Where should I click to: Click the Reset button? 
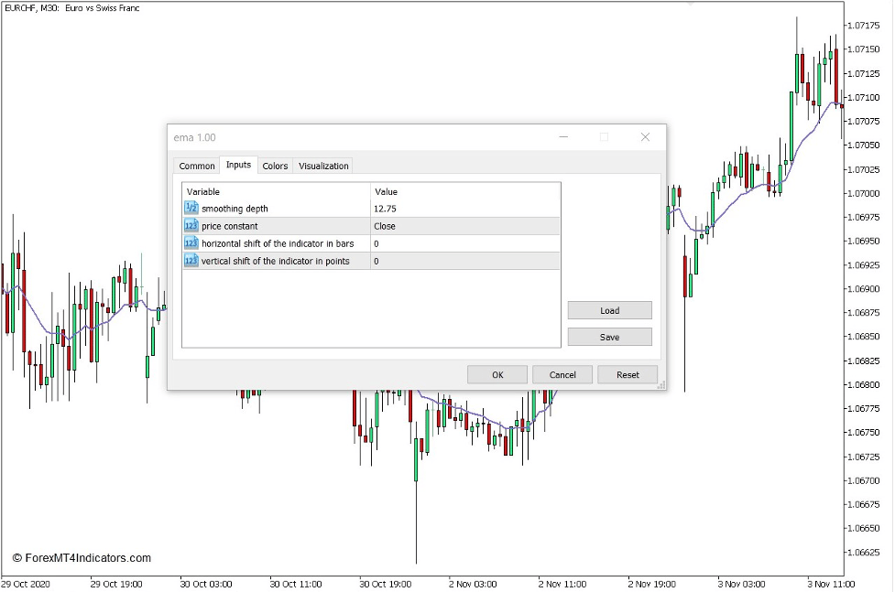[x=628, y=374]
